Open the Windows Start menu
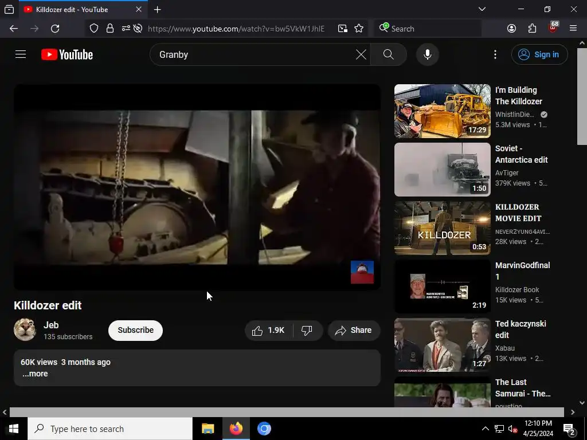587x440 pixels. click(14, 429)
